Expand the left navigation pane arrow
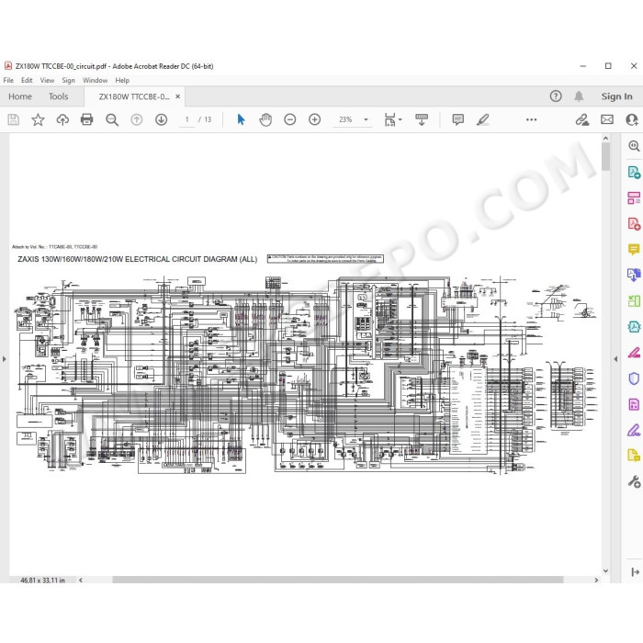The width and height of the screenshot is (643, 643). tap(4, 359)
